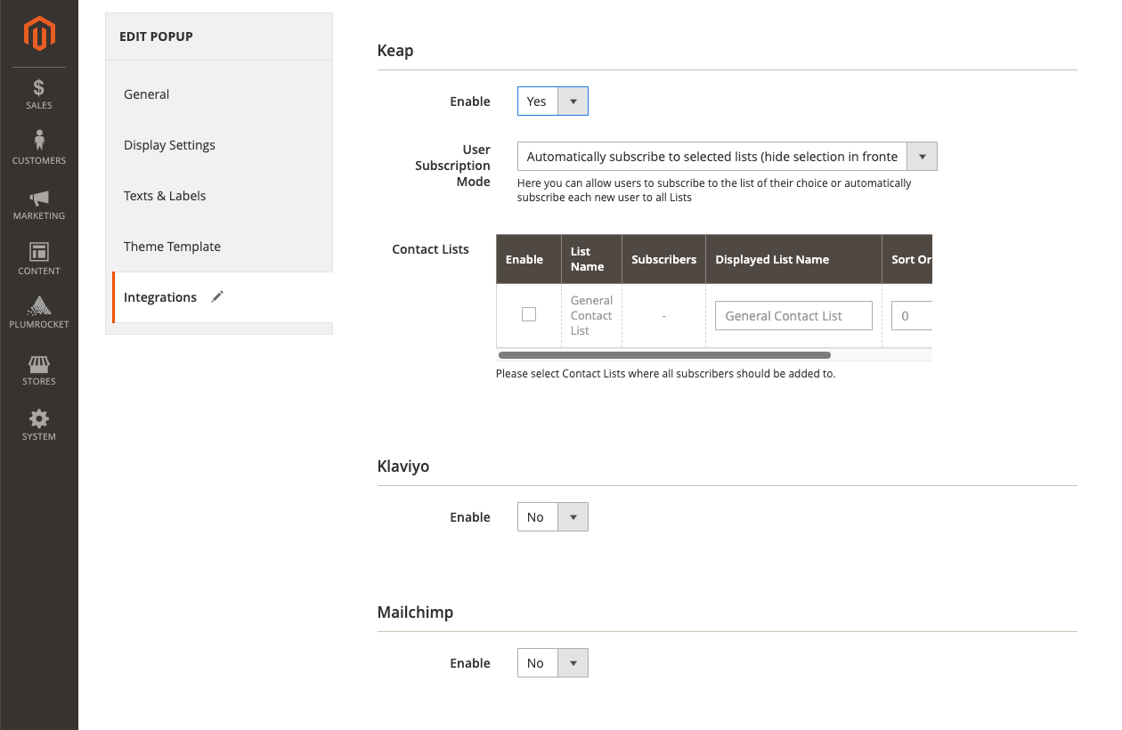Select the Marketing sidebar icon
This screenshot has height=730, width=1122.
pyautogui.click(x=38, y=203)
